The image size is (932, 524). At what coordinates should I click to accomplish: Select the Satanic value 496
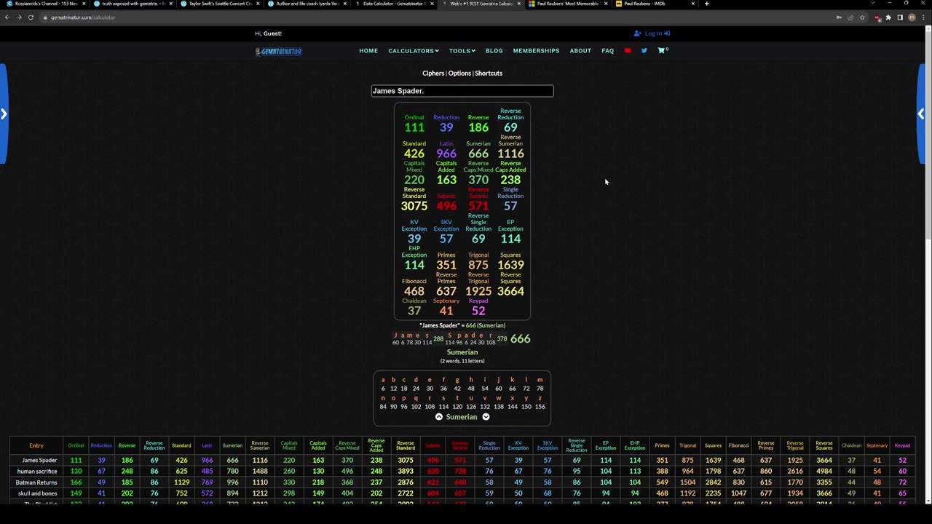446,206
